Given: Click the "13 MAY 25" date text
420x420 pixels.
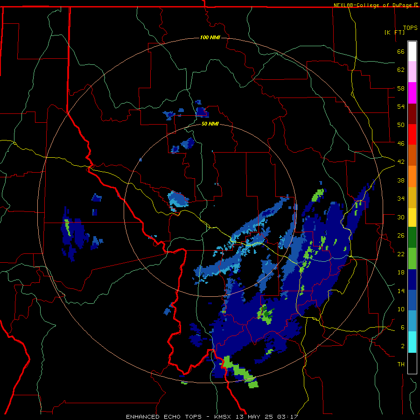Looking at the screenshot, I should click(x=255, y=417).
